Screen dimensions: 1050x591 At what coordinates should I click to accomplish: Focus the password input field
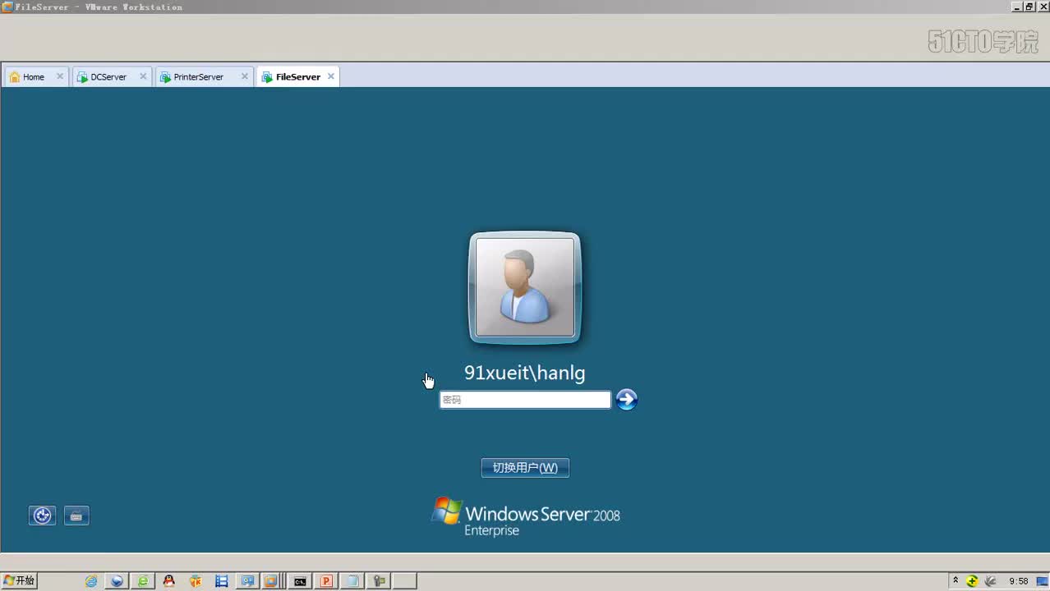pyautogui.click(x=525, y=400)
